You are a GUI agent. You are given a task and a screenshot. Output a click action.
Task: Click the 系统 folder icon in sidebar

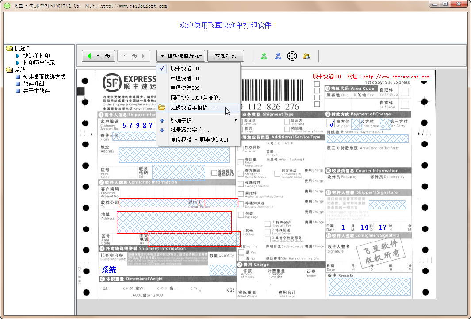(9, 70)
